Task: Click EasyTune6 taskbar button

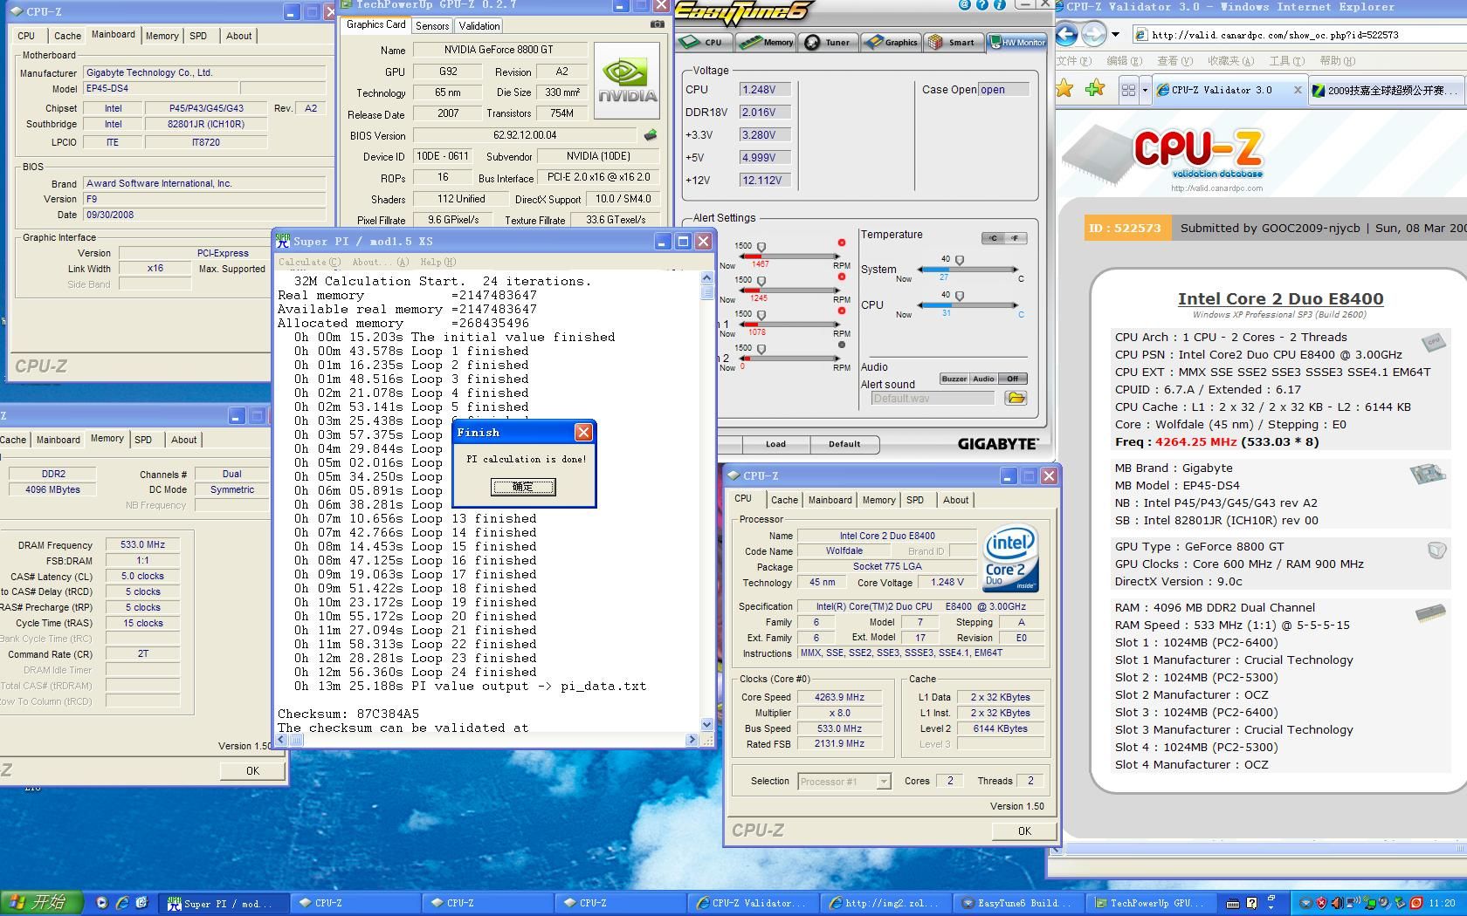Action: [1017, 903]
